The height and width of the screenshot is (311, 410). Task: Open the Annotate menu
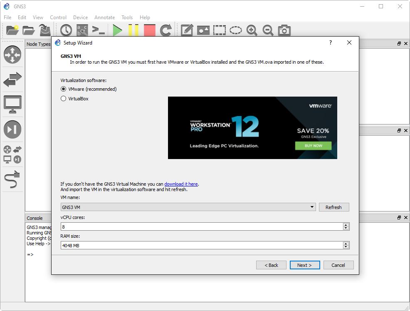(x=105, y=17)
